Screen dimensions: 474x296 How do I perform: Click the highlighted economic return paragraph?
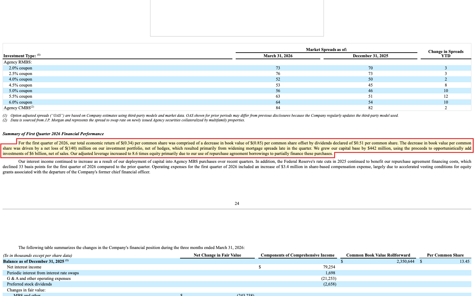tap(237, 148)
